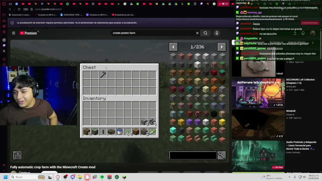Click the 'Windmill' video title

tap(291, 111)
